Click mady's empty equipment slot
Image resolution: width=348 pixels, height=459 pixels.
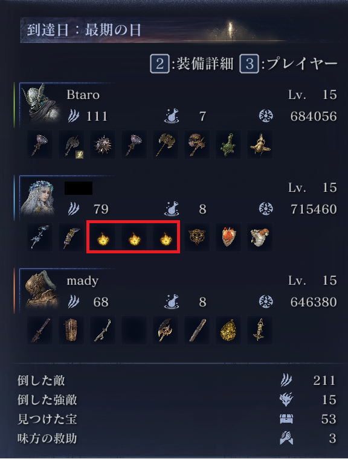[x=134, y=330]
